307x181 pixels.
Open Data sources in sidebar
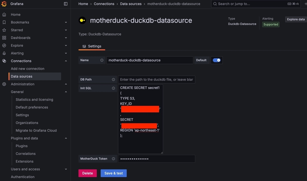[x=35, y=76]
